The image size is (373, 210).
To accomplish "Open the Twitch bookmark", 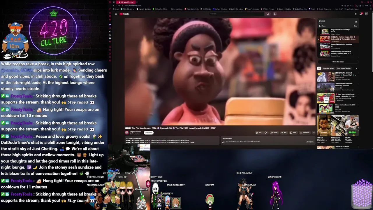I will point(312,9).
